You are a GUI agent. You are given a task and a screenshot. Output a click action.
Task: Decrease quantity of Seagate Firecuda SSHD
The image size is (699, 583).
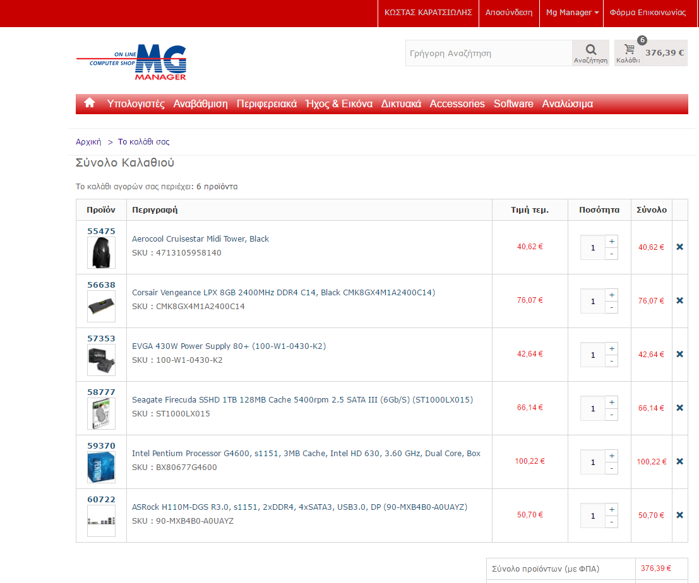[612, 415]
